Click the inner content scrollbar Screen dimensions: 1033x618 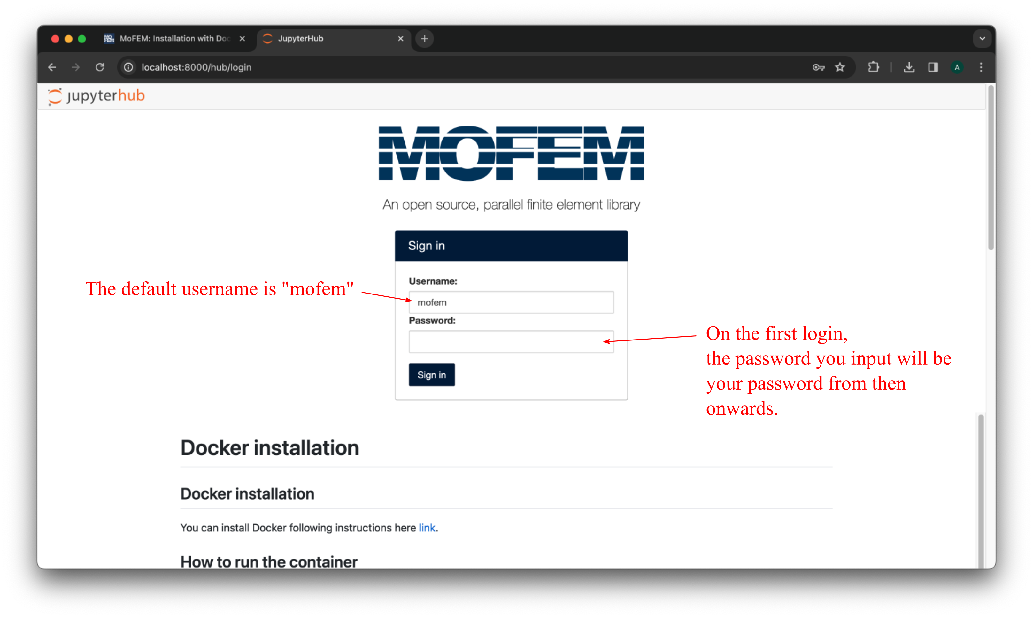coord(981,492)
